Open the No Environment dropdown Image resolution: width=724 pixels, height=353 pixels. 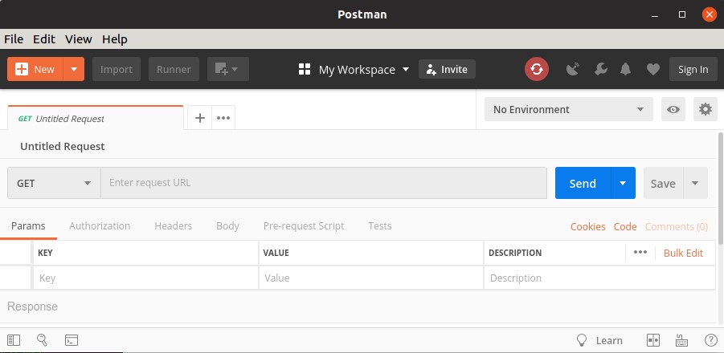[x=569, y=109]
